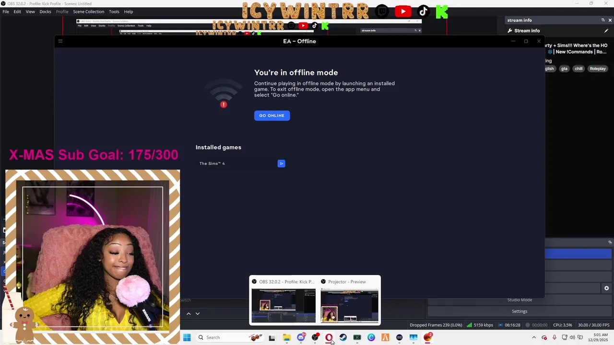Open OBS Help menu
The image size is (614, 345).
point(129,11)
